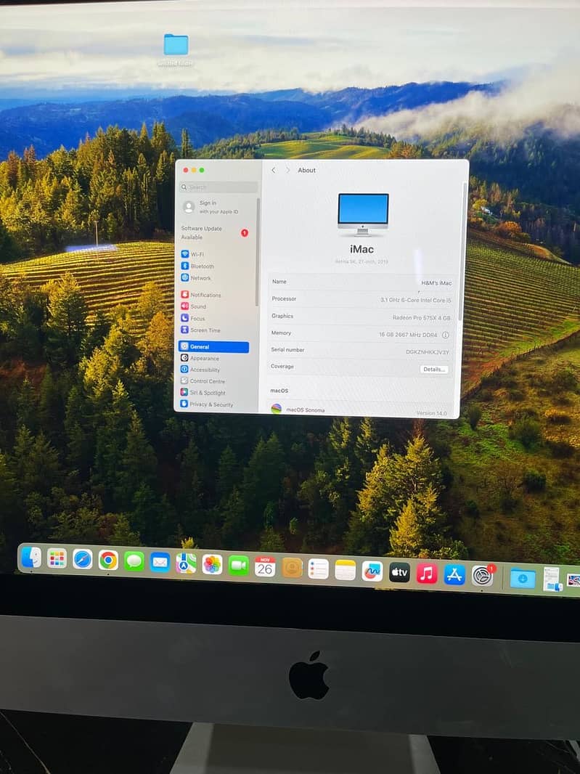
Task: Click the Processor value text
Action: point(416,300)
